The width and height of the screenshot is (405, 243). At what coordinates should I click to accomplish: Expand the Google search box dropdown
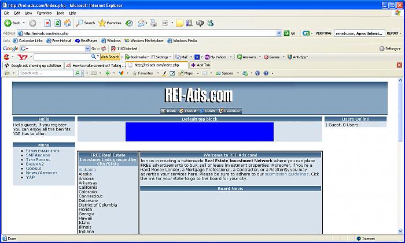pyautogui.click(x=87, y=48)
